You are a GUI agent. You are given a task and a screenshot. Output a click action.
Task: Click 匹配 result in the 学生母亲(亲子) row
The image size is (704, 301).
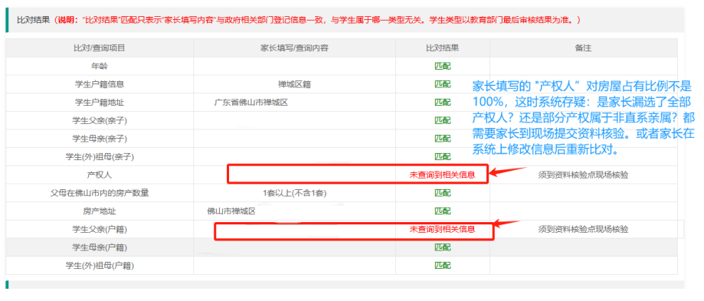(442, 139)
